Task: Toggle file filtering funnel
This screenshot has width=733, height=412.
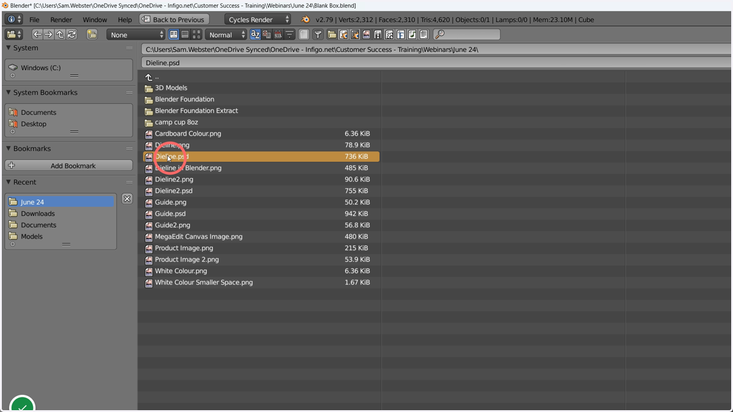Action: [318, 35]
